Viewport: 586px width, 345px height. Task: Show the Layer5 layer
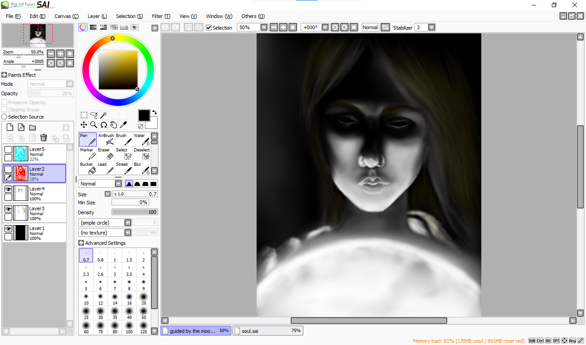[8, 150]
